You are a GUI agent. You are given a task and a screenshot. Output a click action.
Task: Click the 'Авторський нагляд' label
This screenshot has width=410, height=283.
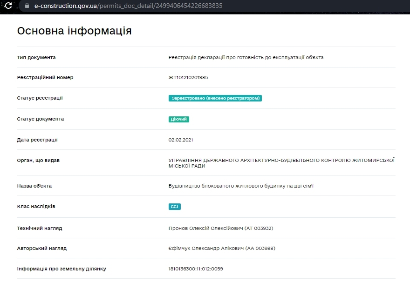pyautogui.click(x=42, y=249)
